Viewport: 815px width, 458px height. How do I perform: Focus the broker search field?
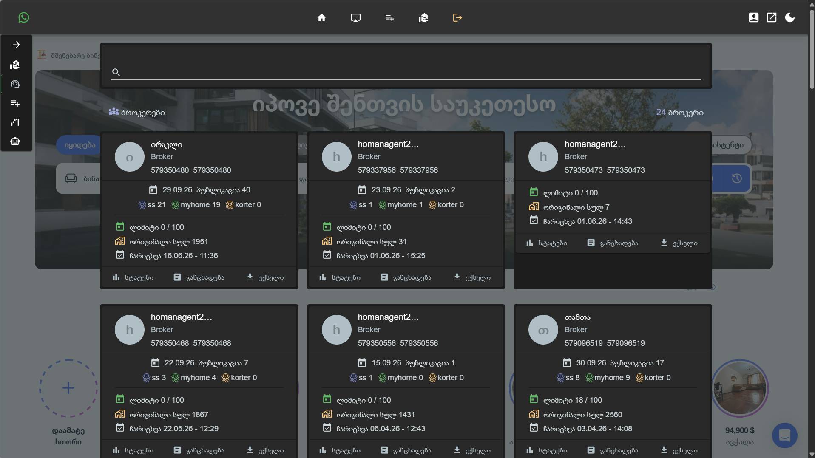tap(406, 72)
